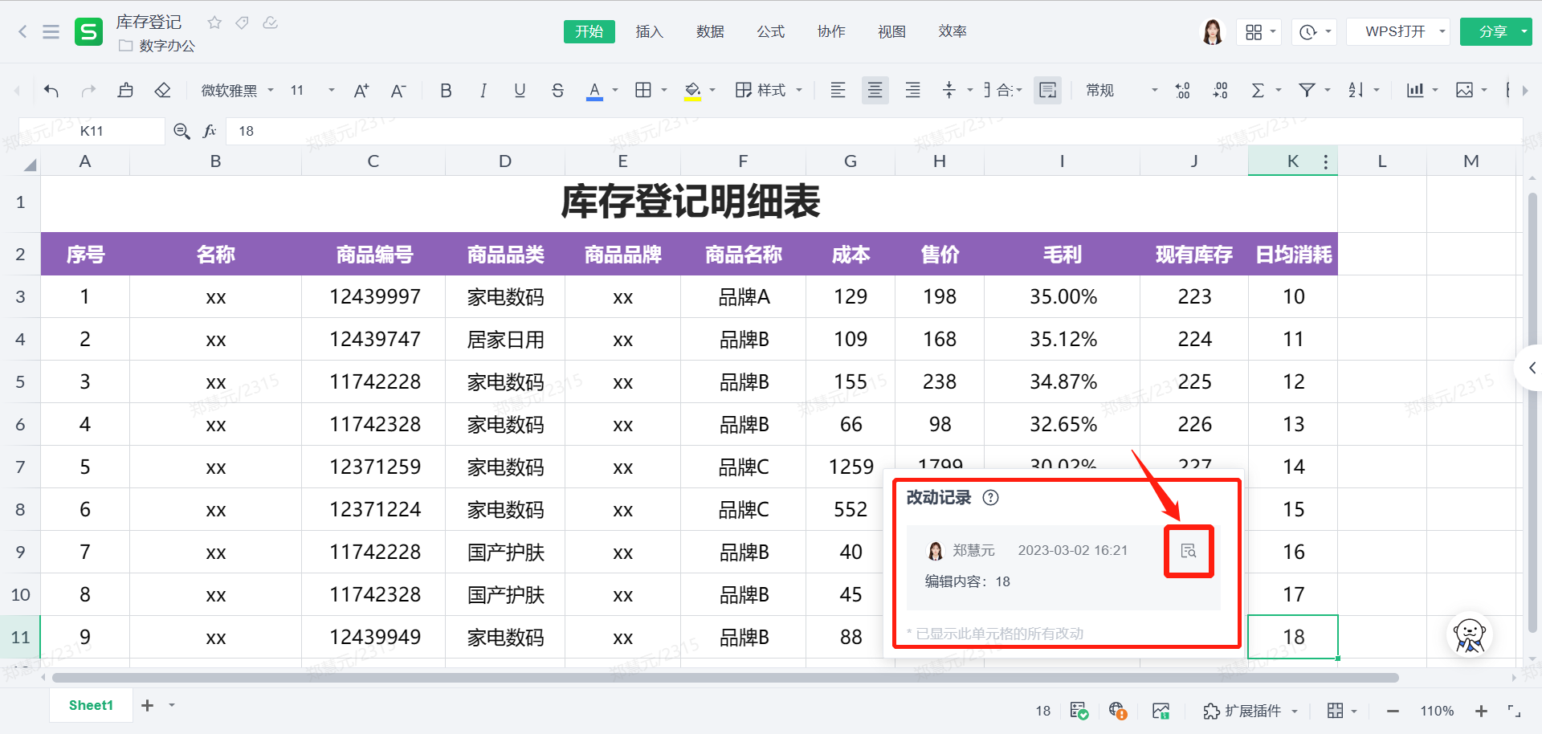Switch to the 数据 tab
The height and width of the screenshot is (734, 1542).
(x=710, y=31)
